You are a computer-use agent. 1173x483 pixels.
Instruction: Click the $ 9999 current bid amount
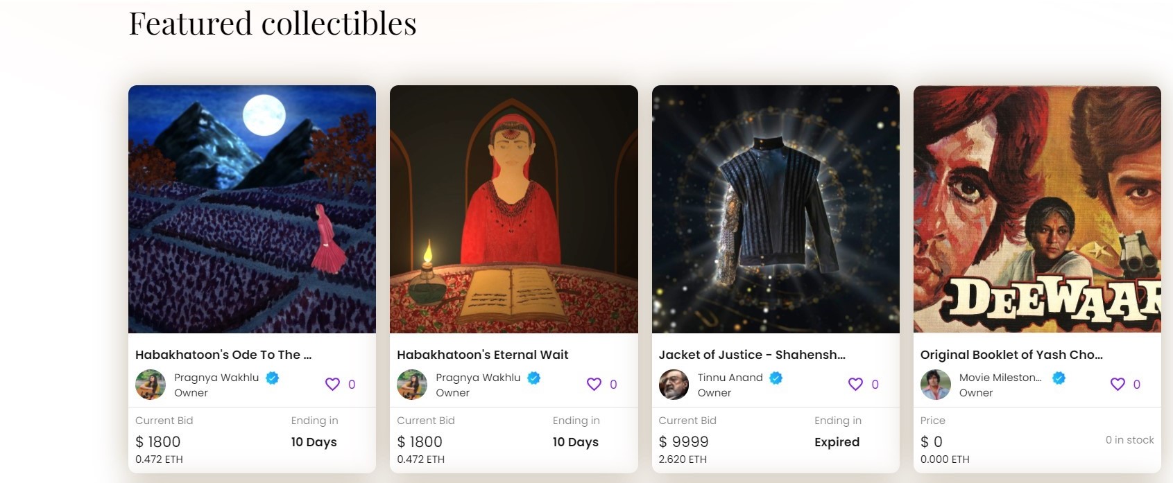(683, 442)
